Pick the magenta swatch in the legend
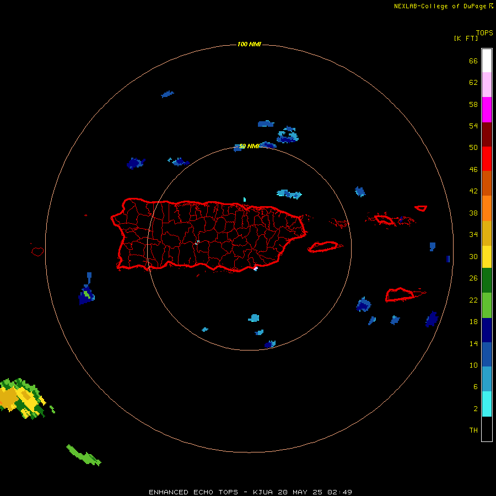496x496 pixels. pos(487,110)
